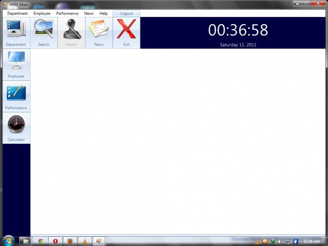328x246 pixels.
Task: Click the Search magnifier icon
Action: (44, 30)
